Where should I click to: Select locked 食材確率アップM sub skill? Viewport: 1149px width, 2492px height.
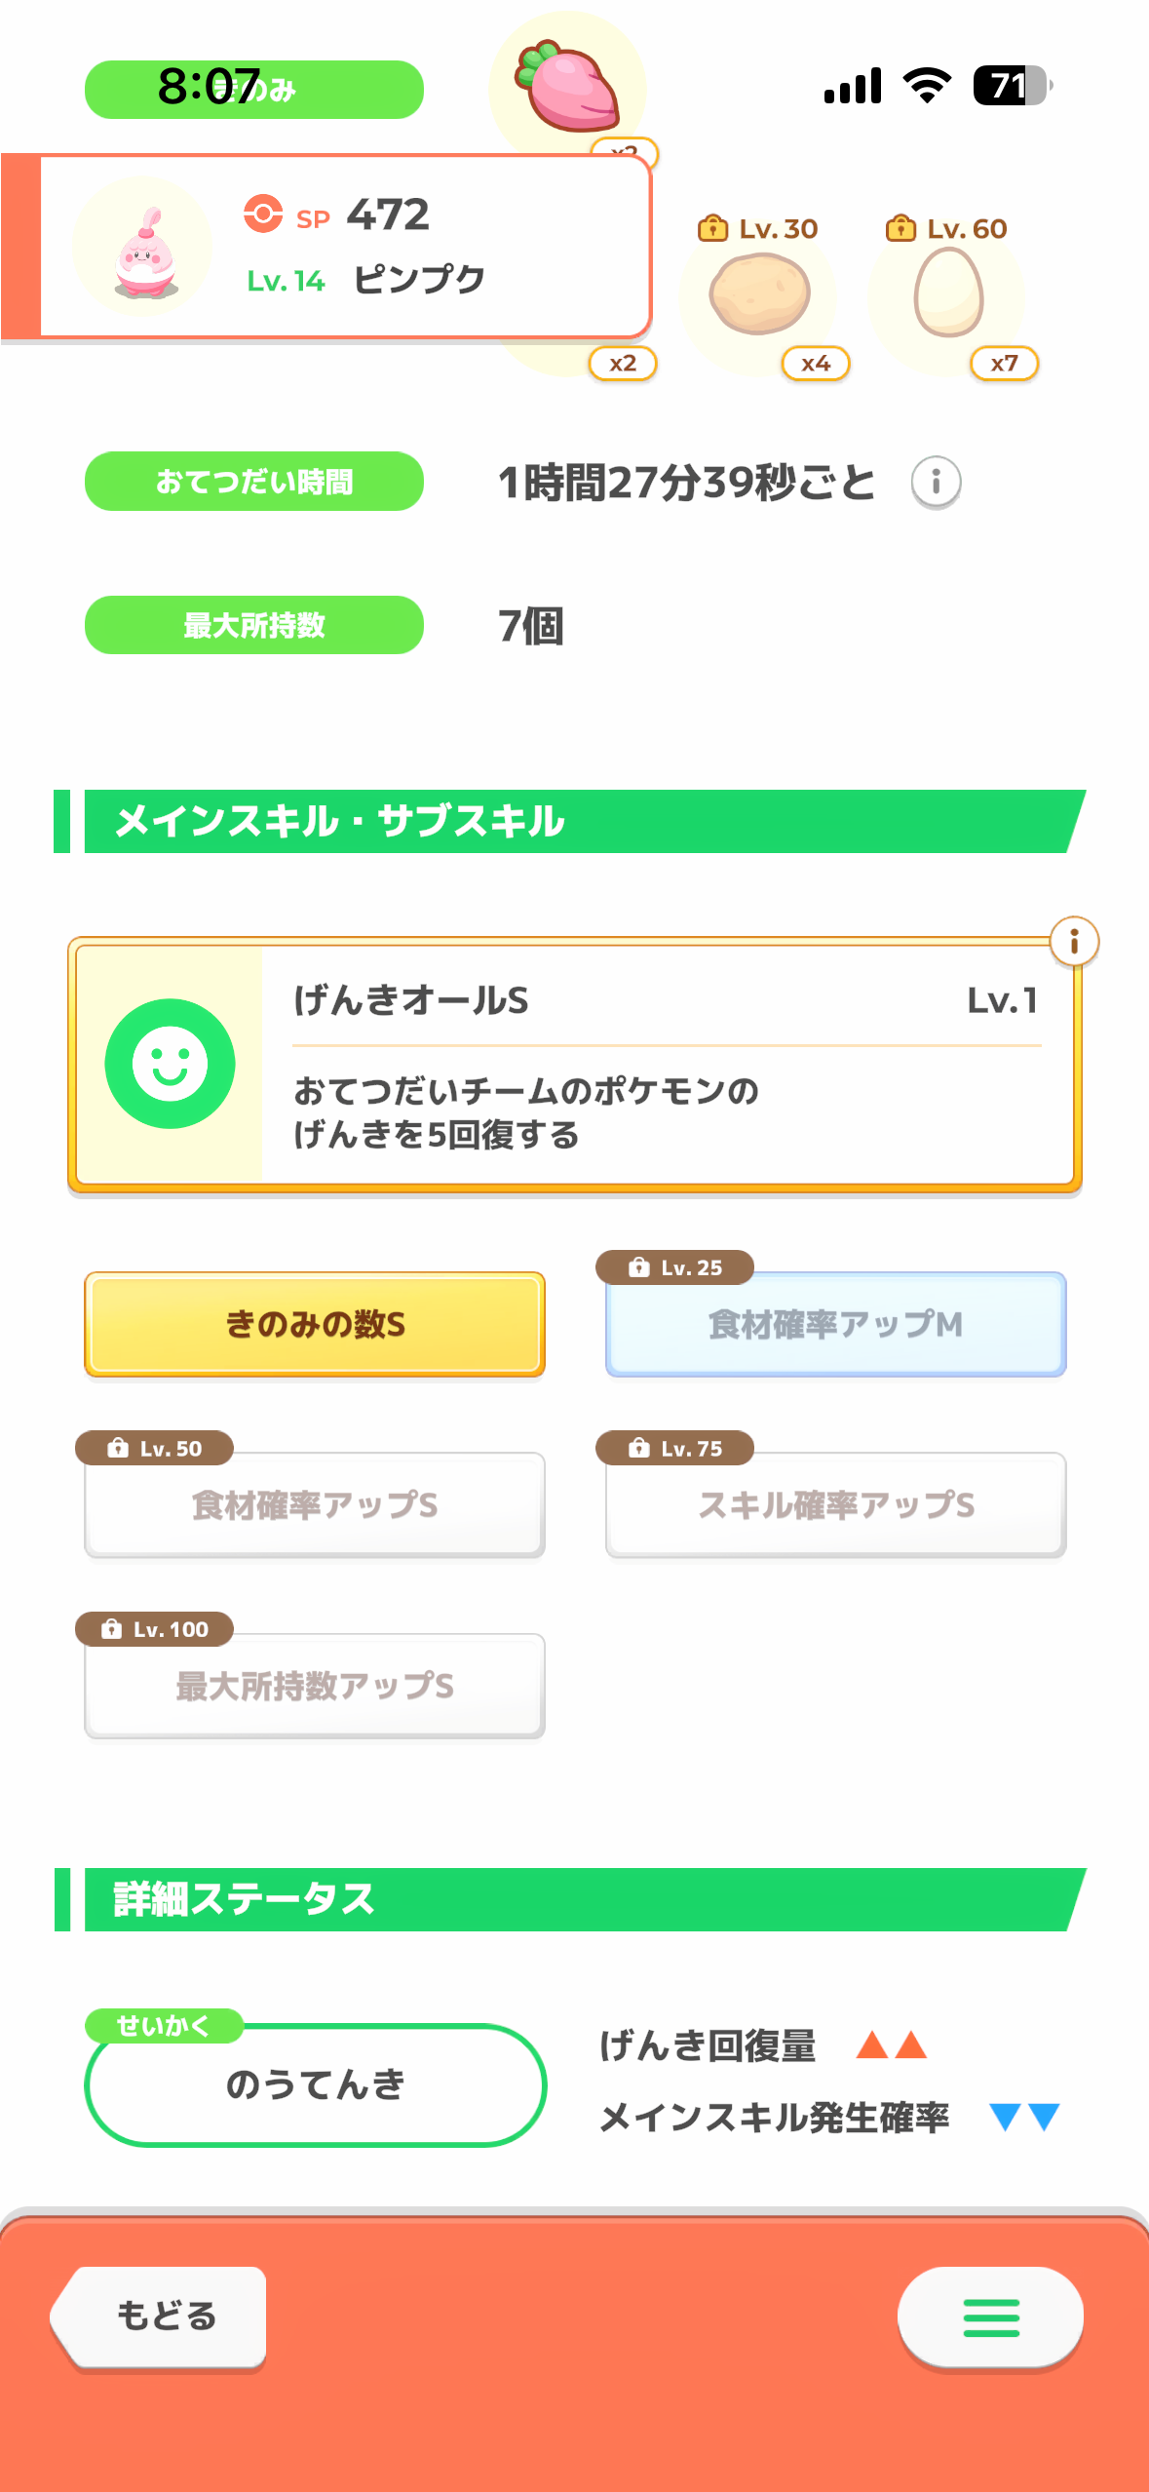click(835, 1324)
